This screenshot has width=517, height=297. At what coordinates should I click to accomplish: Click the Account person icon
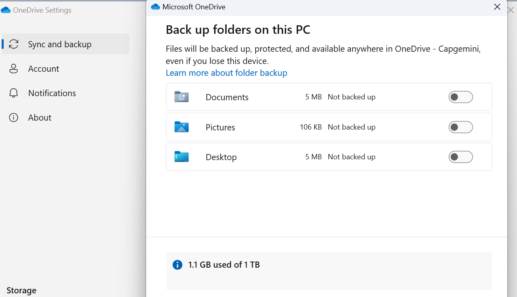[13, 68]
